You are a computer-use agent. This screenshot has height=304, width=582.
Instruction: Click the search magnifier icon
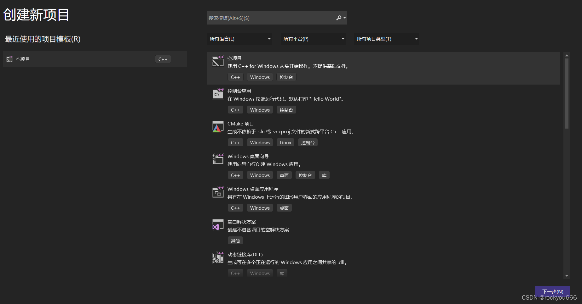(339, 18)
